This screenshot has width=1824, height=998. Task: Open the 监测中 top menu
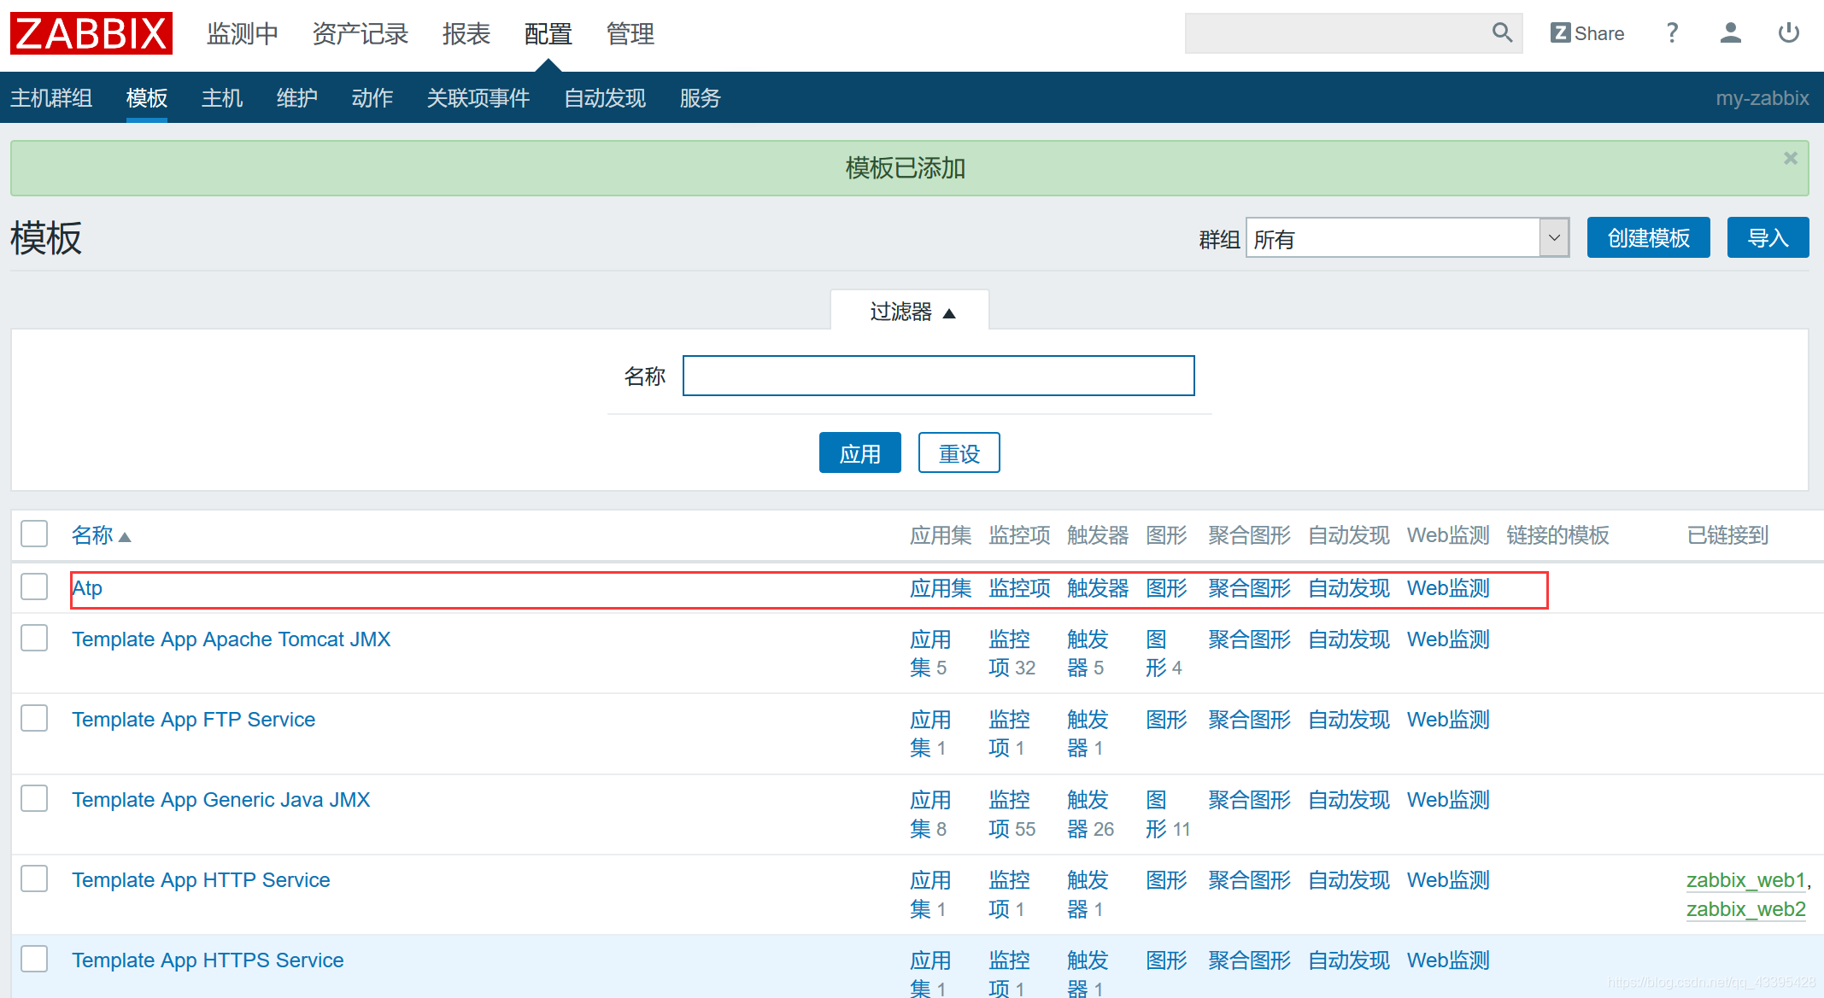(x=243, y=34)
